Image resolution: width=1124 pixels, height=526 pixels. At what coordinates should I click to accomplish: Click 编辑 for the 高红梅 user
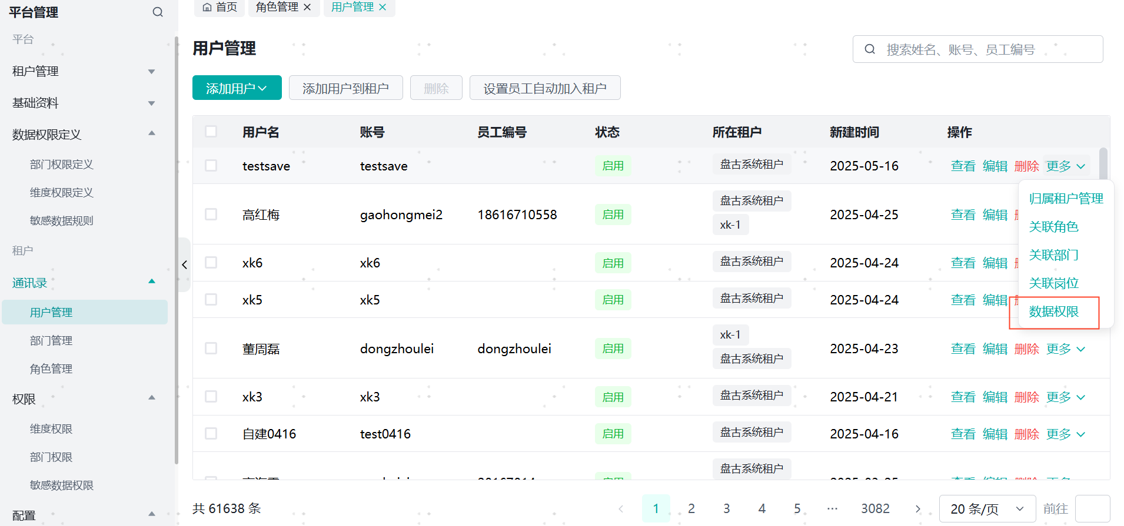pos(995,215)
